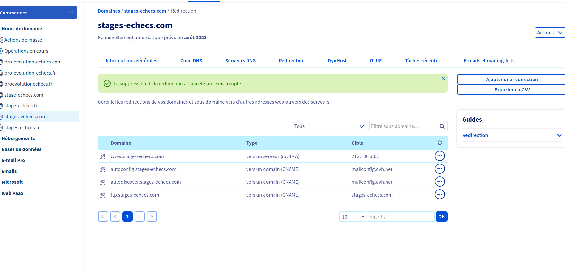
Task: Open the Serveurs DNS tab
Action: coord(240,61)
